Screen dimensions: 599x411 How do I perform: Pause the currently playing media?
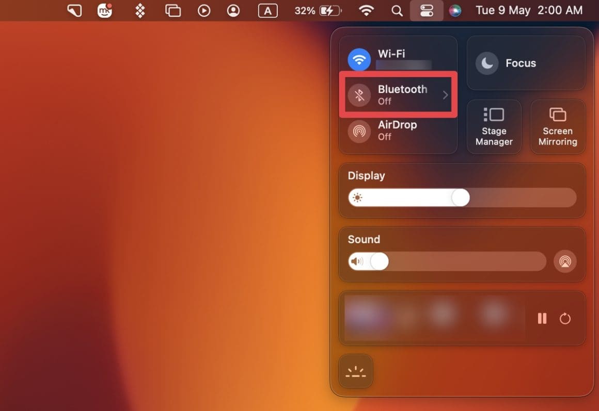pos(542,319)
